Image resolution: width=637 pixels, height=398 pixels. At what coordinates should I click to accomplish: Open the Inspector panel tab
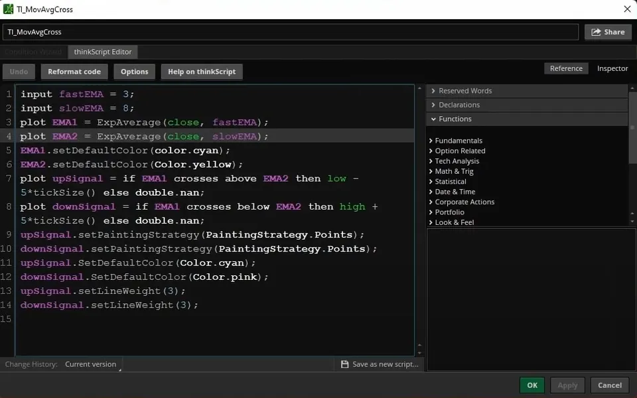tap(612, 68)
